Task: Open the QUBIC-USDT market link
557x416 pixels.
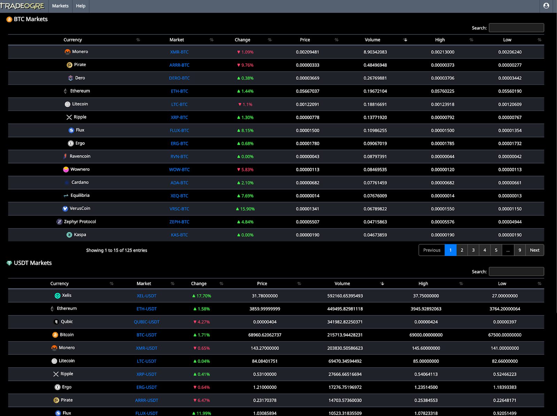Action: tap(147, 322)
